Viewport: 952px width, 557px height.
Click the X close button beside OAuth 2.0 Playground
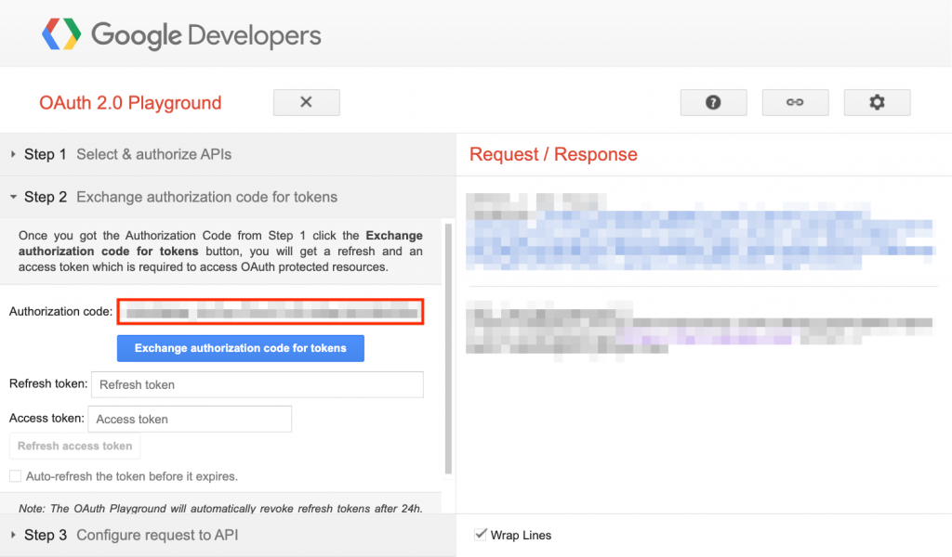307,102
